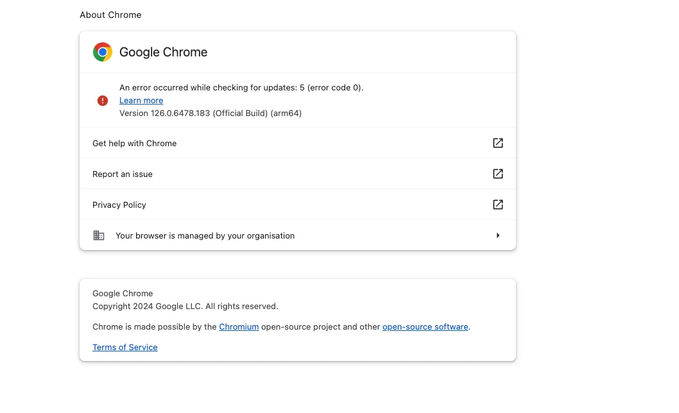Viewport: 679px width, 413px height.
Task: Click the update error message text
Action: [241, 87]
